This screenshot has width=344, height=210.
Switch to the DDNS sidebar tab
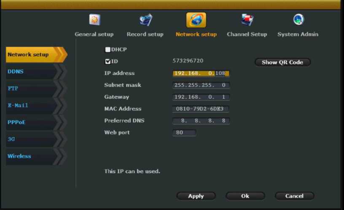(32, 72)
